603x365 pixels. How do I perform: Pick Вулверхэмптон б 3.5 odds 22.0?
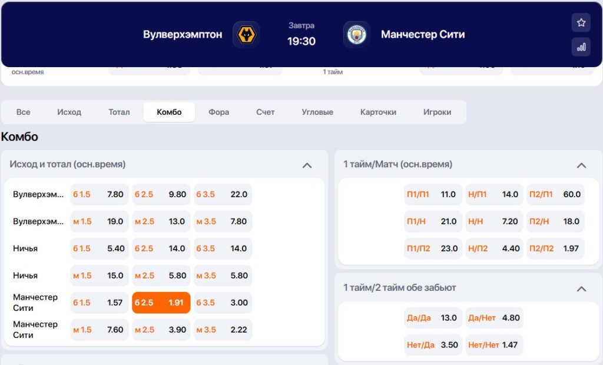pyautogui.click(x=223, y=194)
